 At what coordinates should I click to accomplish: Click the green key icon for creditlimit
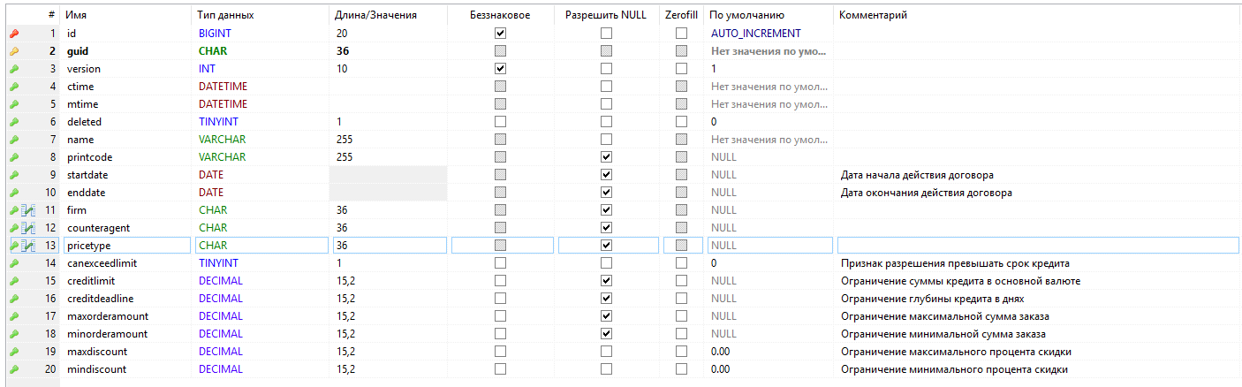pyautogui.click(x=13, y=281)
